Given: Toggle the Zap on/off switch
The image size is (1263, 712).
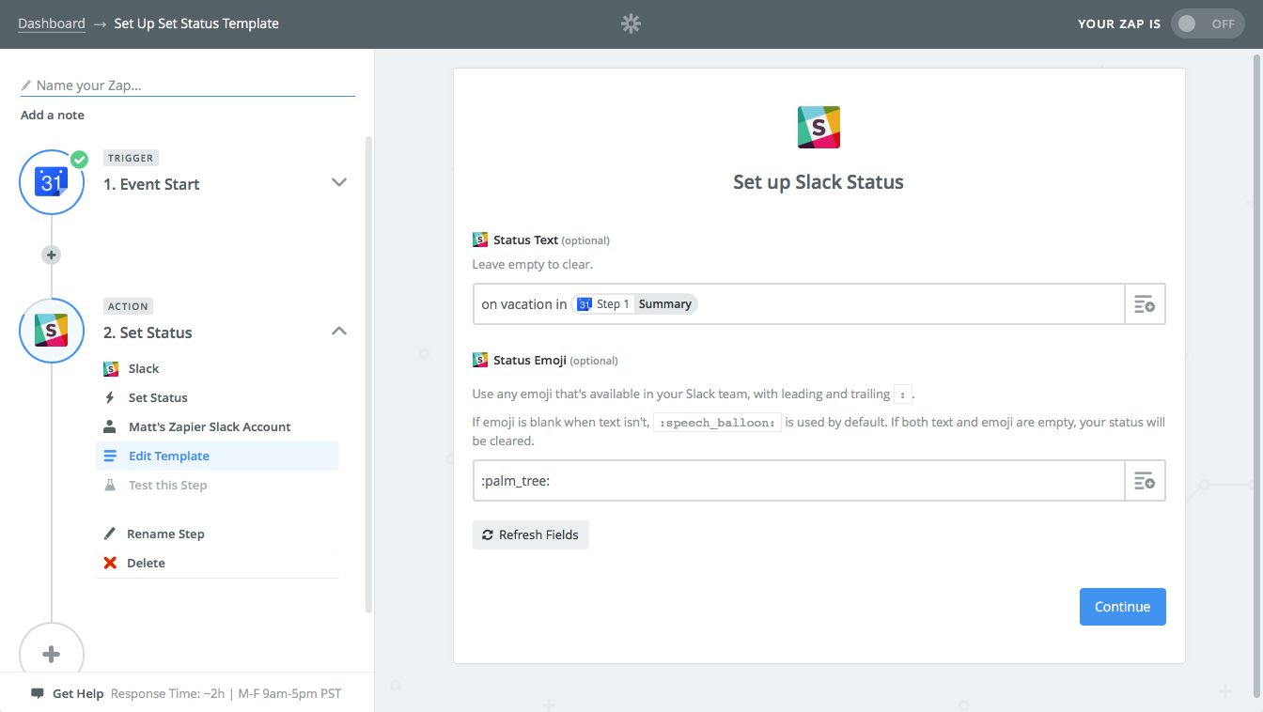Looking at the screenshot, I should tap(1207, 24).
